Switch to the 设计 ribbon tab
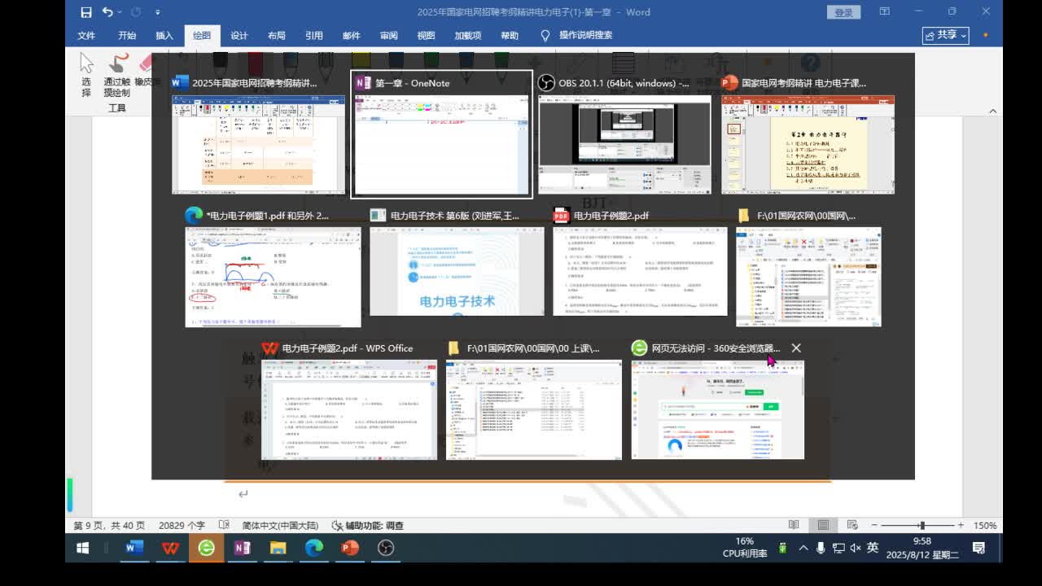The height and width of the screenshot is (586, 1042). click(239, 36)
